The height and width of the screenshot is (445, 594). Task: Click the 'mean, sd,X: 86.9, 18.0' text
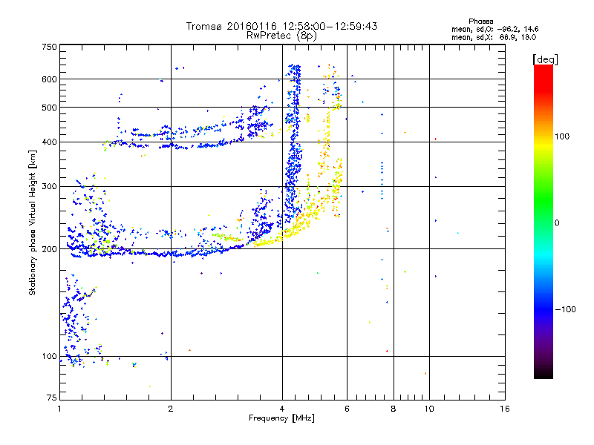coord(494,37)
